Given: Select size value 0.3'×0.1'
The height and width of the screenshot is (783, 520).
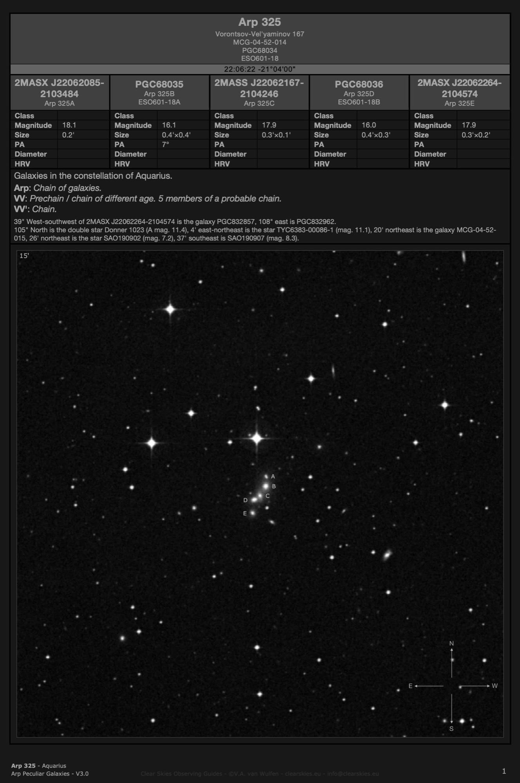Looking at the screenshot, I should (276, 135).
